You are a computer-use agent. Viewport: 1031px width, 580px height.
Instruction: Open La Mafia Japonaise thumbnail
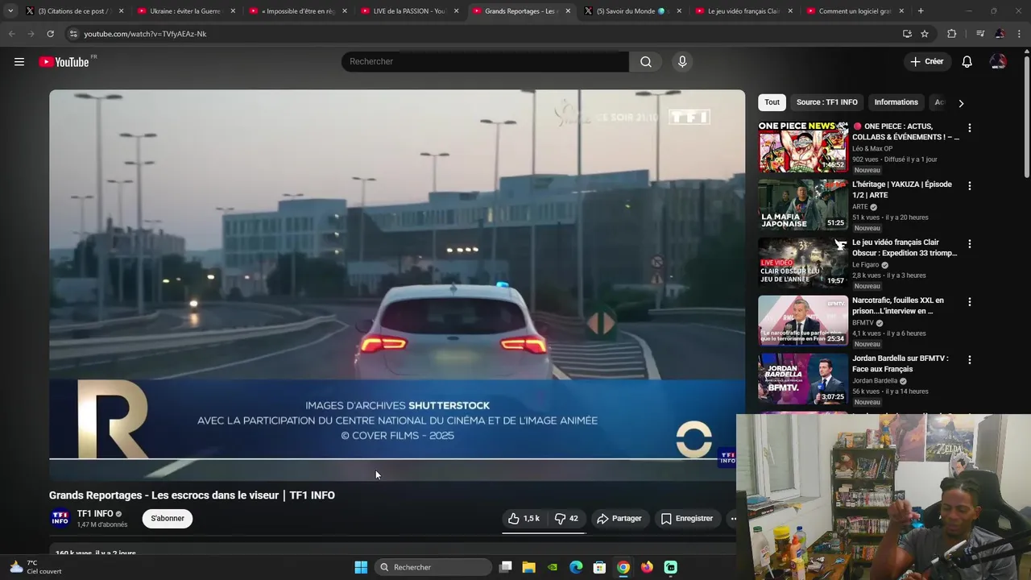coord(803,205)
